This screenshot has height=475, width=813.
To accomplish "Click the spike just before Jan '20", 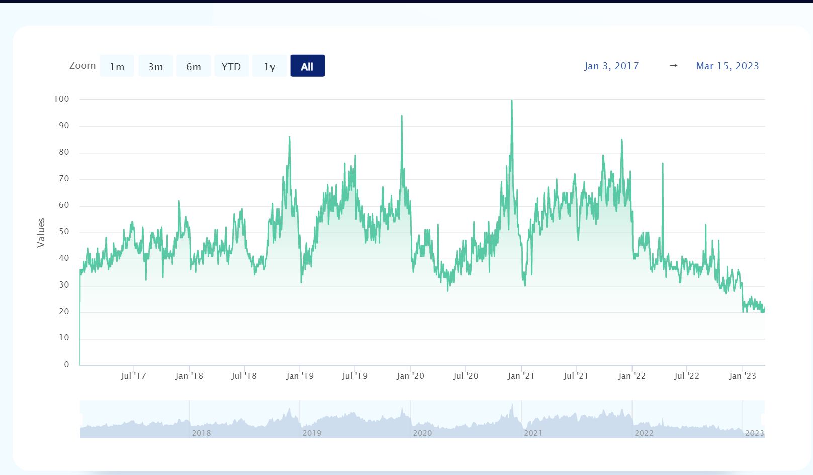I will point(402,117).
